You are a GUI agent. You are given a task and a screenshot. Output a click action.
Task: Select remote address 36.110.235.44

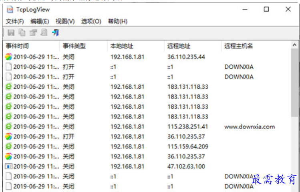click(x=186, y=57)
